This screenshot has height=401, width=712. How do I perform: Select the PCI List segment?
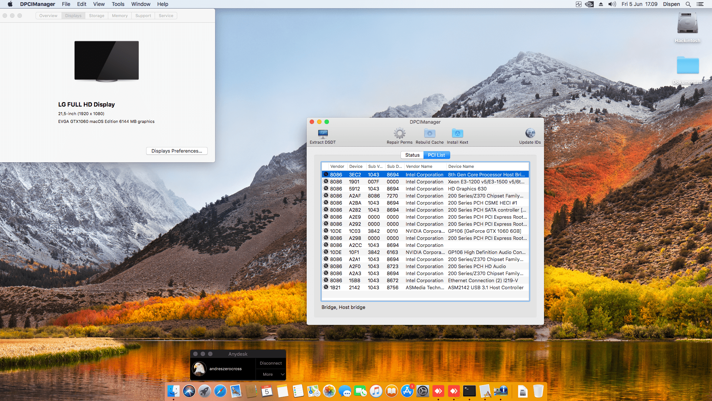coord(436,155)
